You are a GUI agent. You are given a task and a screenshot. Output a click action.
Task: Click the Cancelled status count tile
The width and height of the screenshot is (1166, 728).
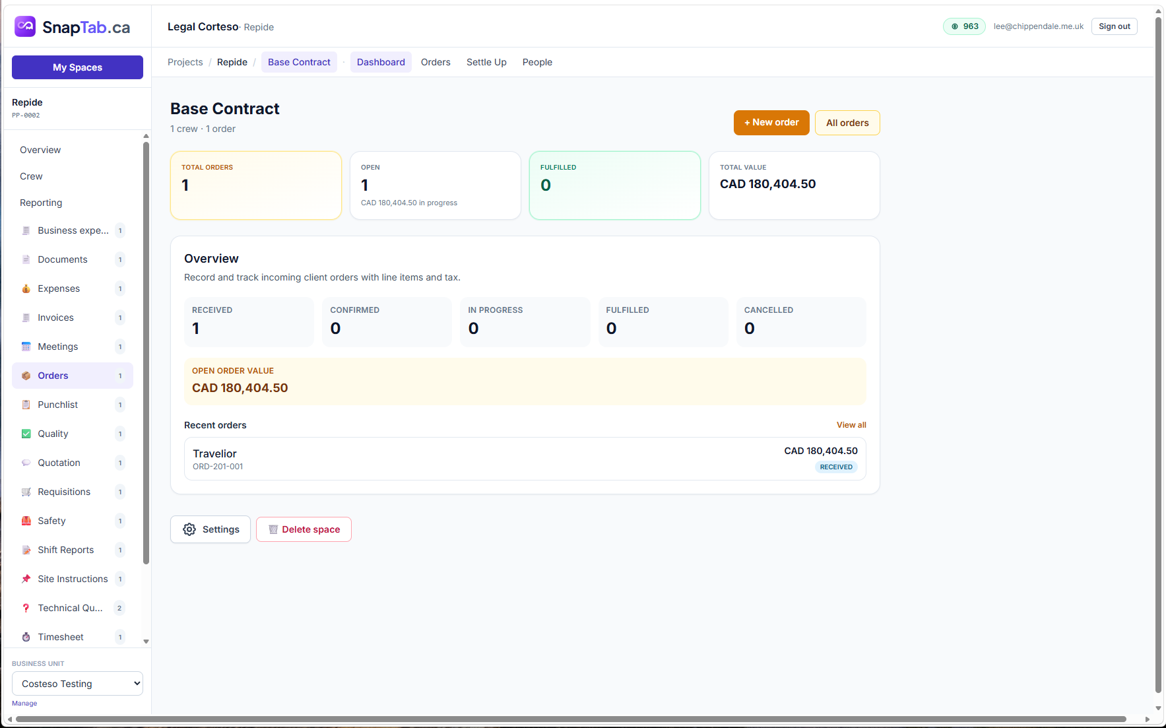[x=801, y=322]
